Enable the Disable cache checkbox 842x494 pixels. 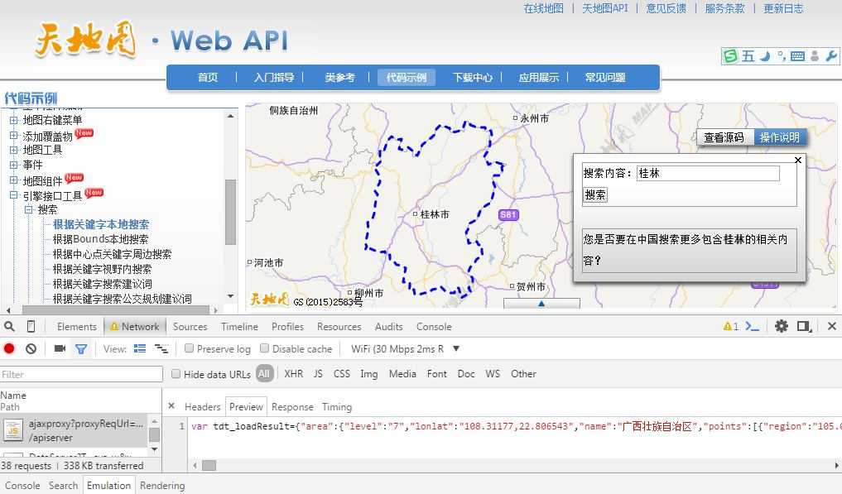(x=264, y=348)
